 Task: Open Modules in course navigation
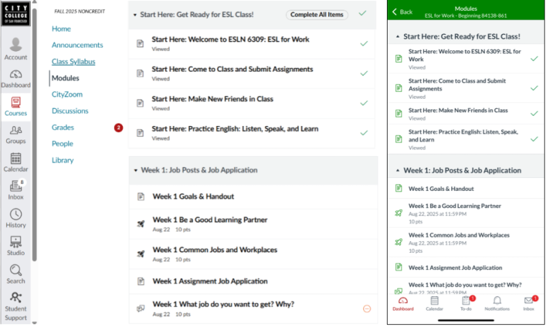pyautogui.click(x=66, y=78)
